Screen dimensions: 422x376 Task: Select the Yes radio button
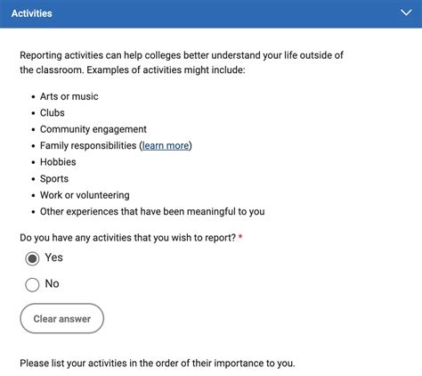pyautogui.click(x=32, y=258)
